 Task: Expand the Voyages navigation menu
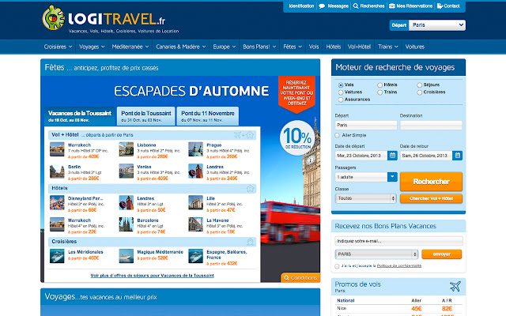click(92, 47)
